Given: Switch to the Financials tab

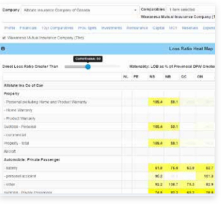Looking at the screenshot, I should 28,28.
